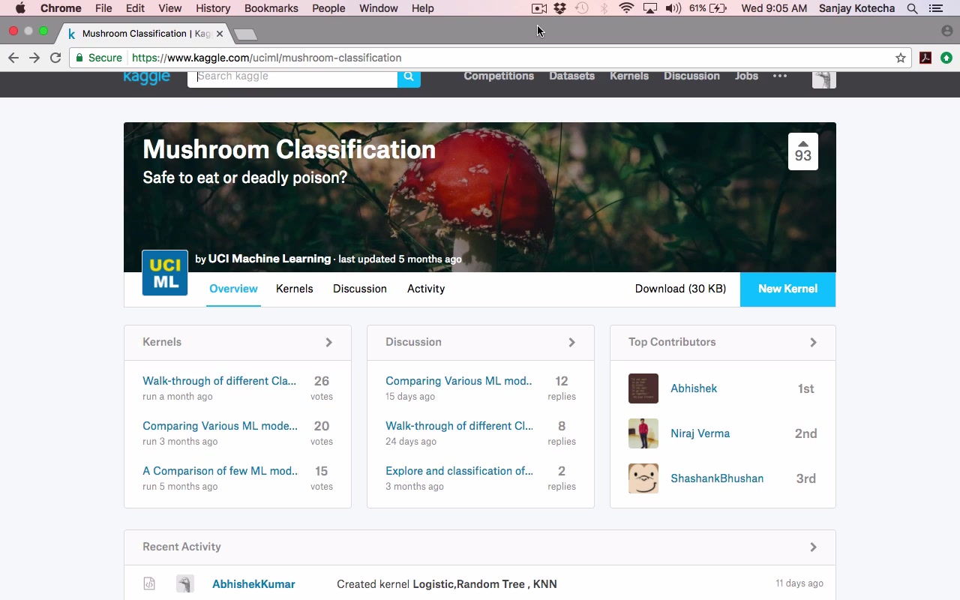The width and height of the screenshot is (960, 600).
Task: Expand the Discussion panel arrow
Action: point(571,342)
